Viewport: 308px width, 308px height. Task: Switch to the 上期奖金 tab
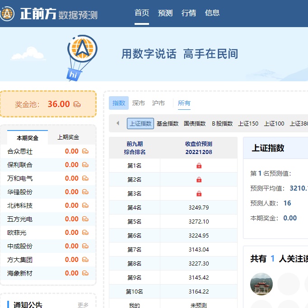point(68,137)
